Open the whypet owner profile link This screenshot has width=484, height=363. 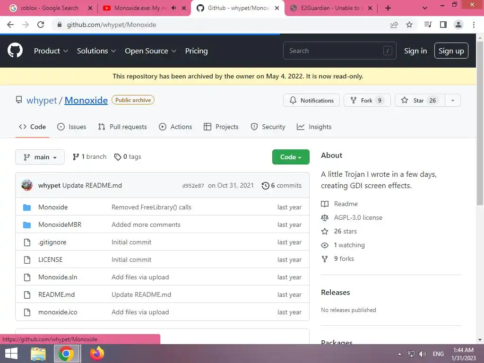[x=42, y=100]
